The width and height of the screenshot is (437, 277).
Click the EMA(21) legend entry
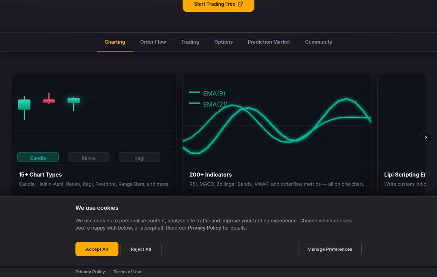coord(208,104)
